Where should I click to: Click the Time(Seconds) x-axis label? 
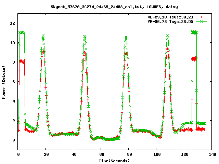(114, 161)
